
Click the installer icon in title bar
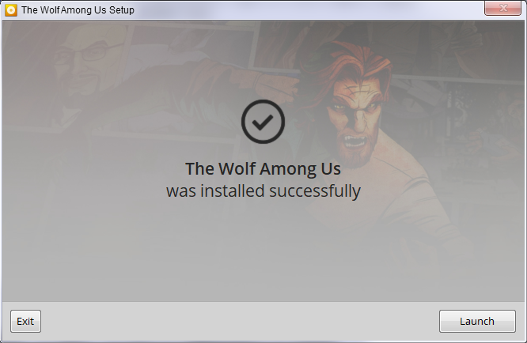coord(11,10)
